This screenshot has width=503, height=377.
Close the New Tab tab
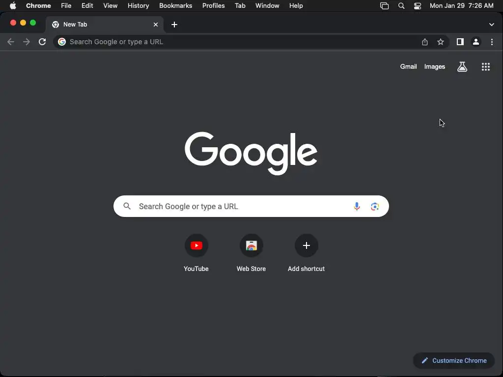(x=156, y=25)
